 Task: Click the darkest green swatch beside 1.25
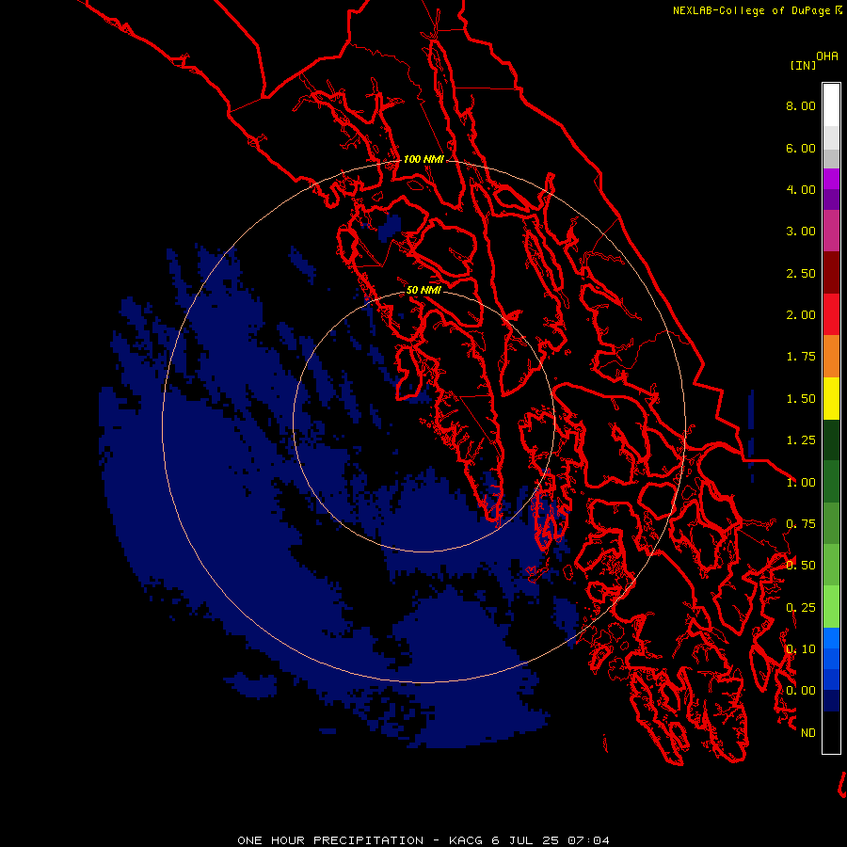coord(831,439)
